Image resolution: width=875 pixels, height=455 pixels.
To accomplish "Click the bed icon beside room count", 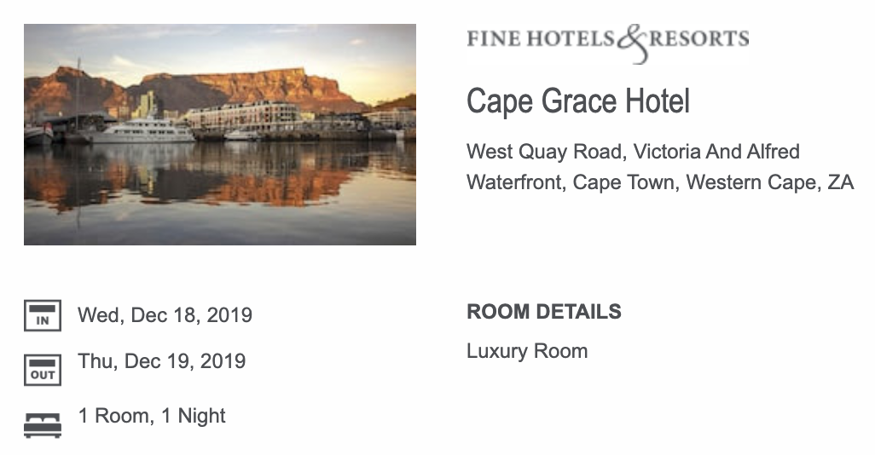I will 42,424.
